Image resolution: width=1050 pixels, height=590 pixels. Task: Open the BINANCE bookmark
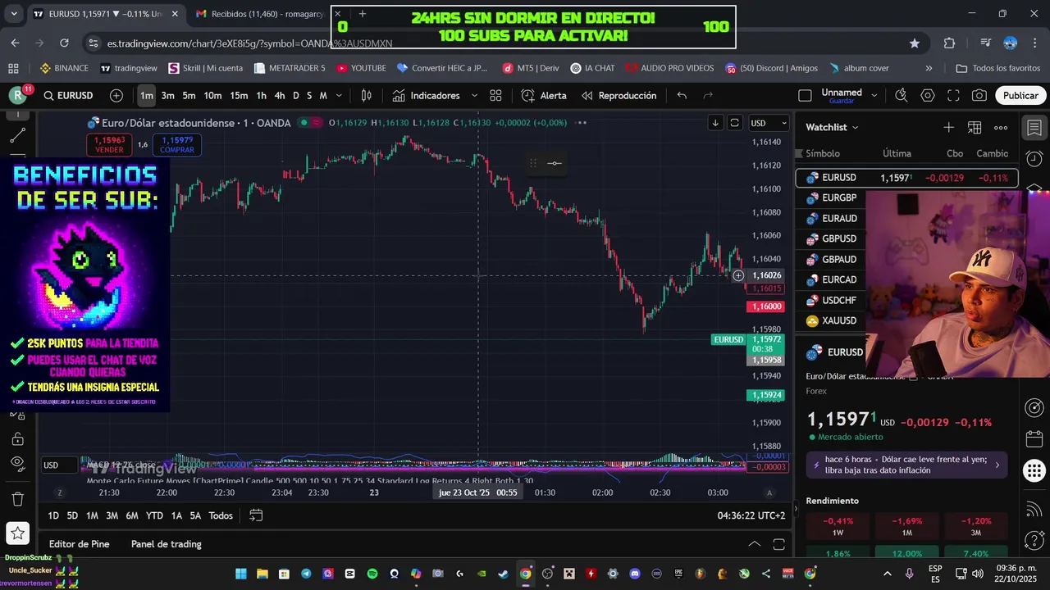click(65, 68)
